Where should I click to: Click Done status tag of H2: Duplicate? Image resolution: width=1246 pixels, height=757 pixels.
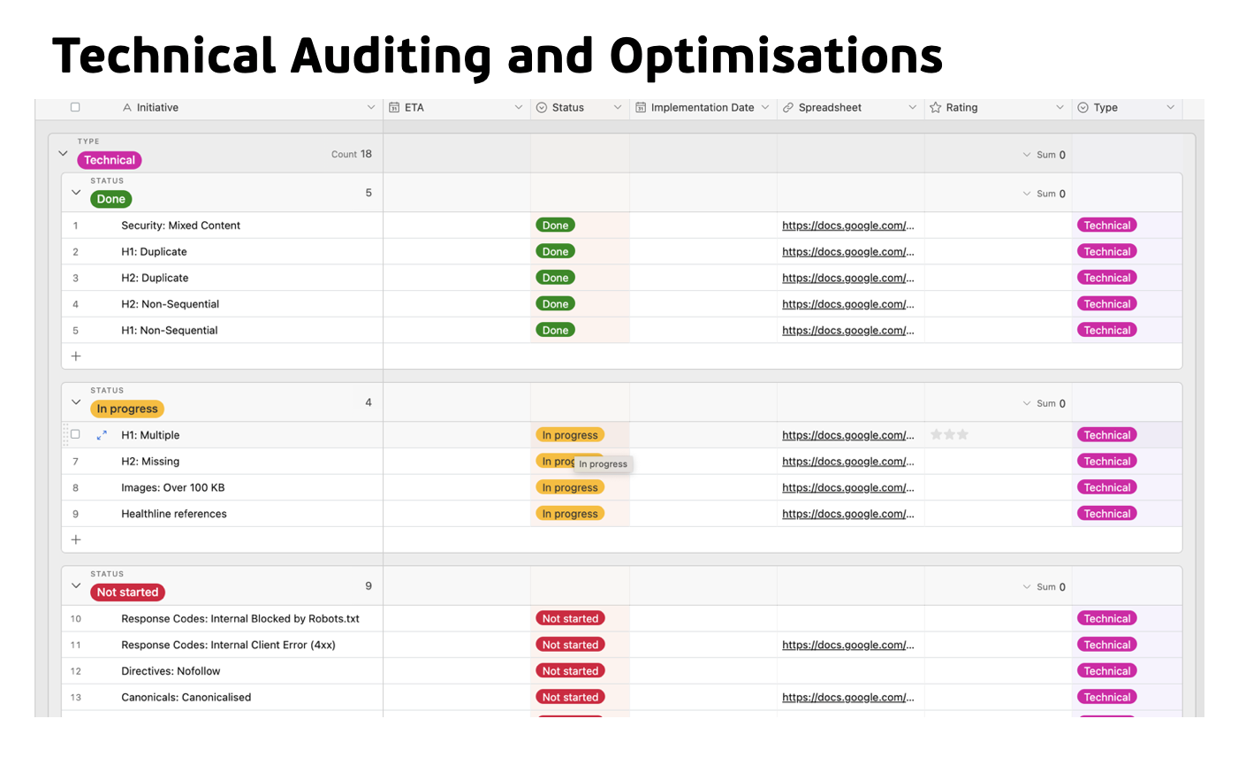tap(555, 278)
